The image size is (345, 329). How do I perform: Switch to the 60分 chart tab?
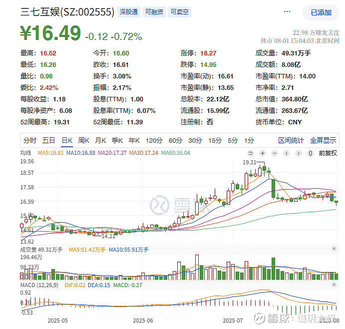(x=175, y=140)
